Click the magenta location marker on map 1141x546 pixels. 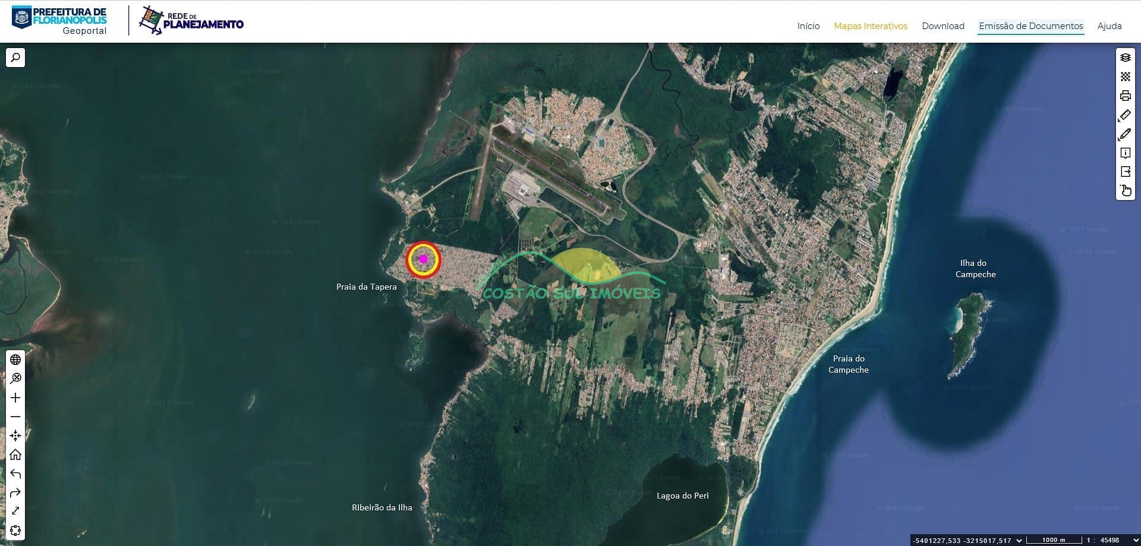pyautogui.click(x=423, y=259)
